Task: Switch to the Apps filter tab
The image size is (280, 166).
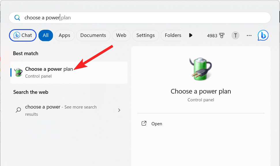Action: click(64, 35)
